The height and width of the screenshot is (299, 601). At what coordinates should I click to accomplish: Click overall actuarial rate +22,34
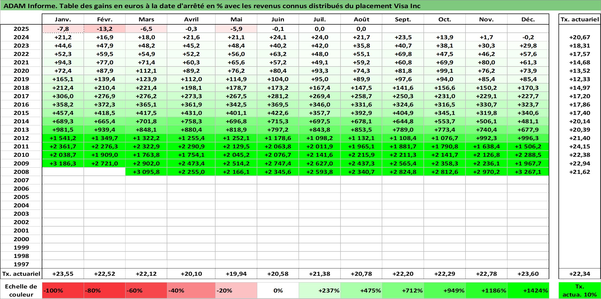pyautogui.click(x=580, y=274)
